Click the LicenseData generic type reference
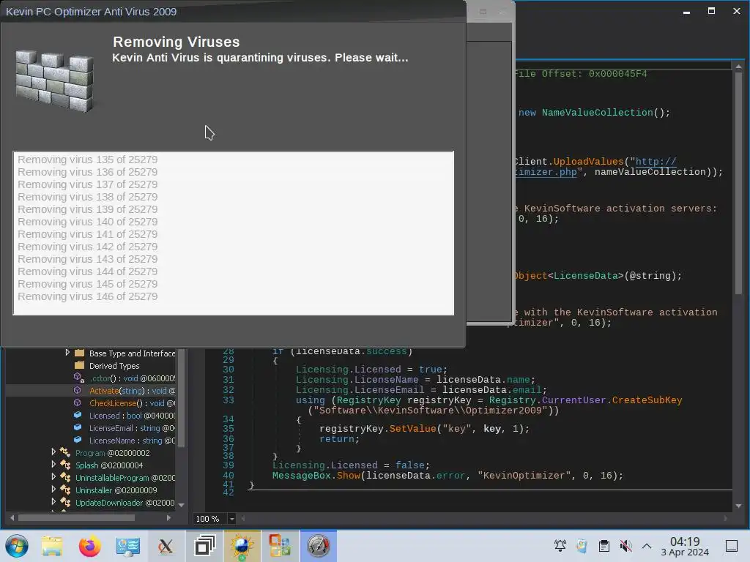Viewport: 750px width, 562px height. (x=586, y=276)
